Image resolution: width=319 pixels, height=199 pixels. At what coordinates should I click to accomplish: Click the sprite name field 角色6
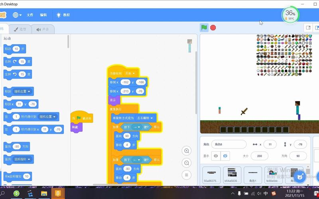pyautogui.click(x=229, y=144)
